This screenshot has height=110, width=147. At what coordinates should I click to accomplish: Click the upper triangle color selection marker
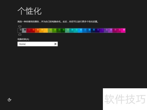tap(20, 27)
